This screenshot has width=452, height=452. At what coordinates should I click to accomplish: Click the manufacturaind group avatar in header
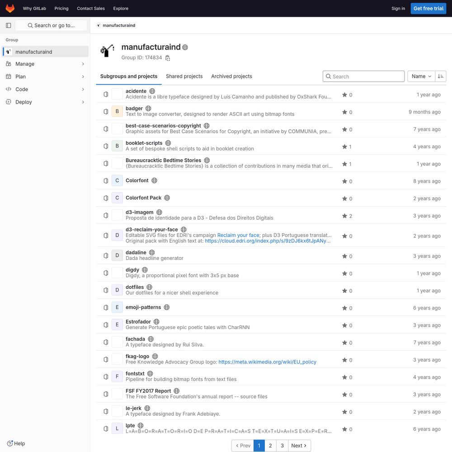(107, 51)
